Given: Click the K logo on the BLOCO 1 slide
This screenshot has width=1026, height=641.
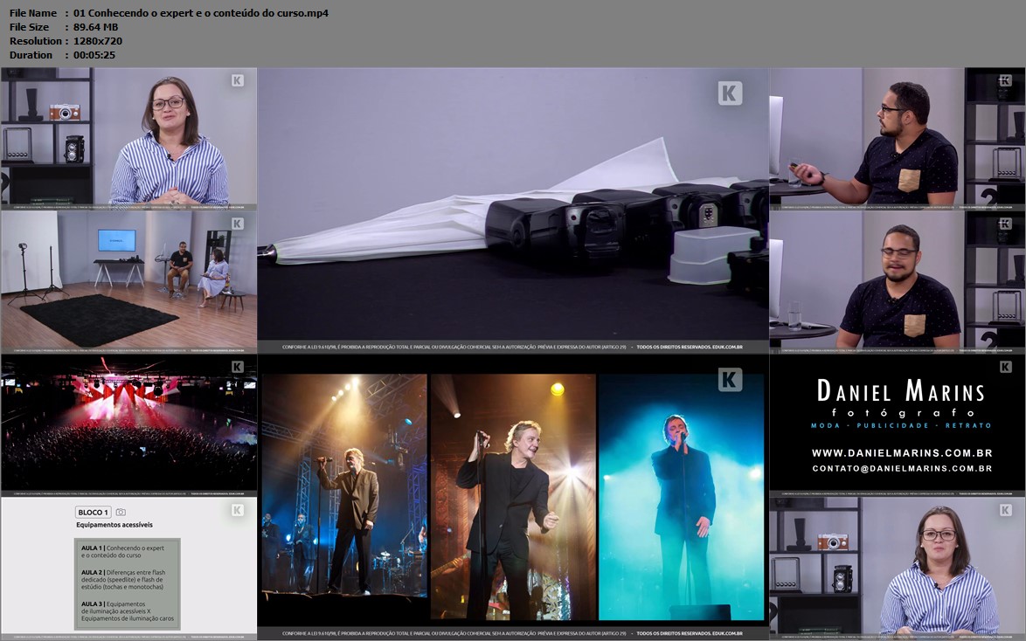Looking at the screenshot, I should 238,510.
